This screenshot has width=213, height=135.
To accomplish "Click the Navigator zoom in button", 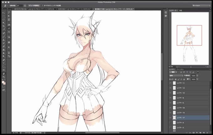I will point(207,67).
